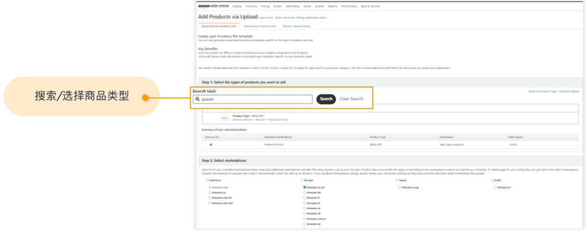Click the 'Add Products via Upload' page title
Viewport: 587px width, 231px height.
point(228,17)
